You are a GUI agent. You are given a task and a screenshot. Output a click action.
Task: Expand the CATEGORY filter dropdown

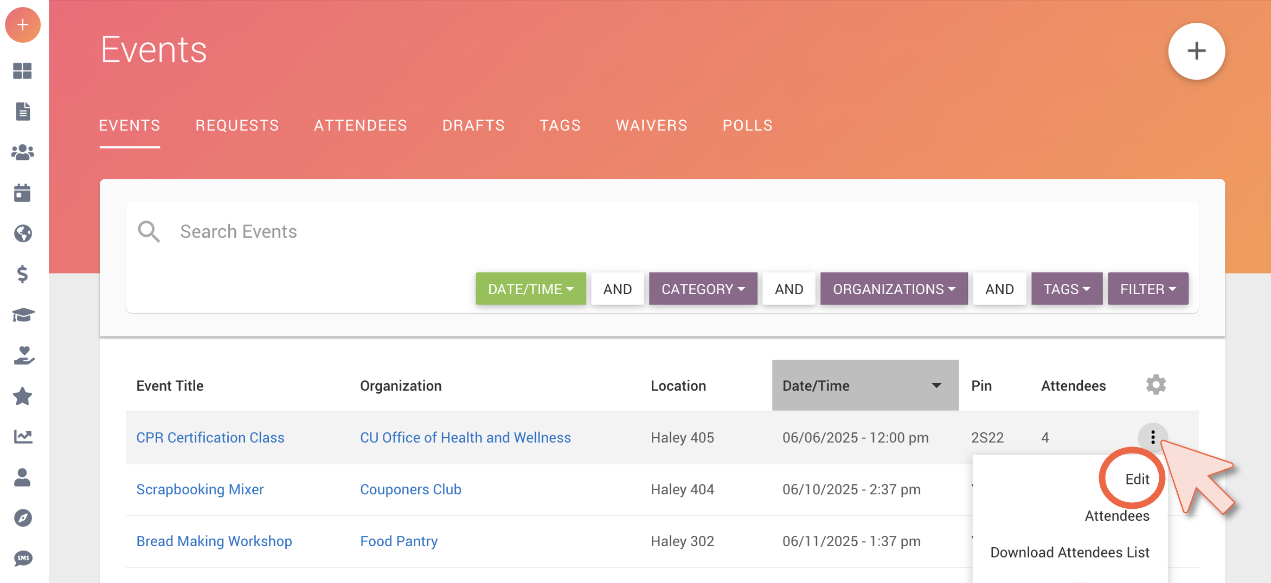point(703,289)
